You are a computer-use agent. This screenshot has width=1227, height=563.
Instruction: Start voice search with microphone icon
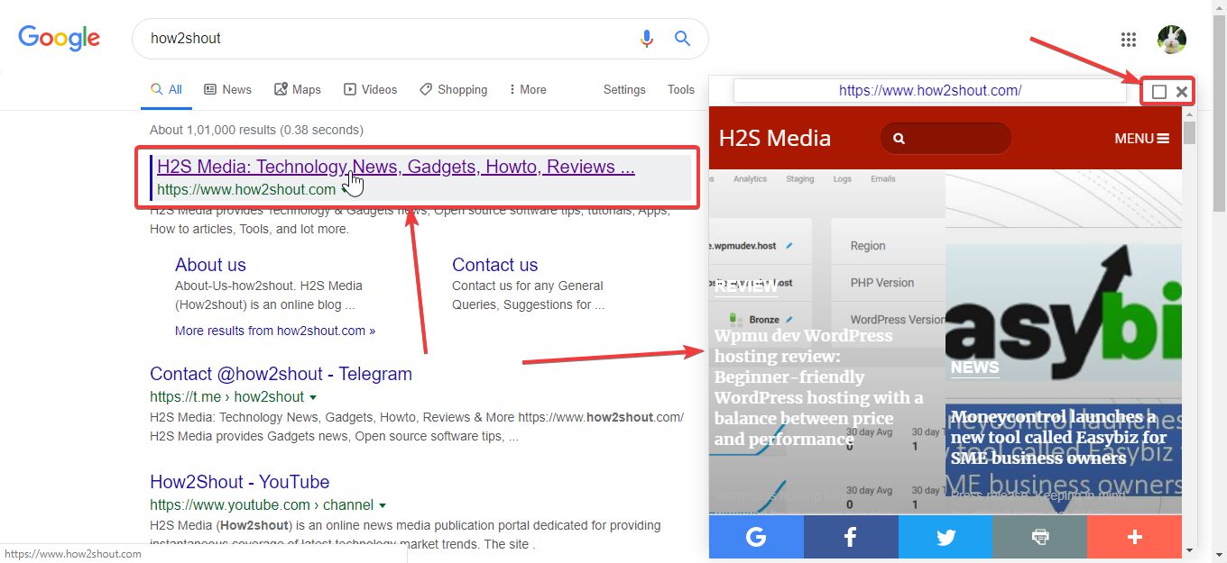(x=646, y=39)
